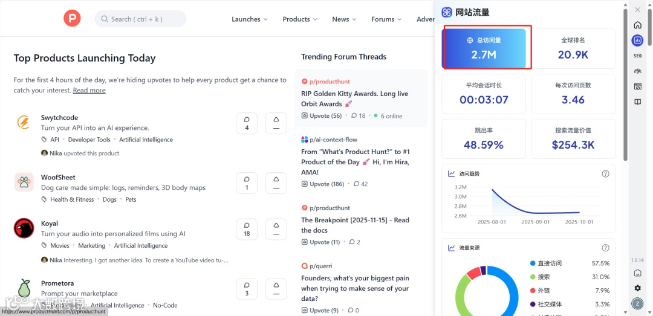Upvote the Swytchcode product

click(276, 123)
